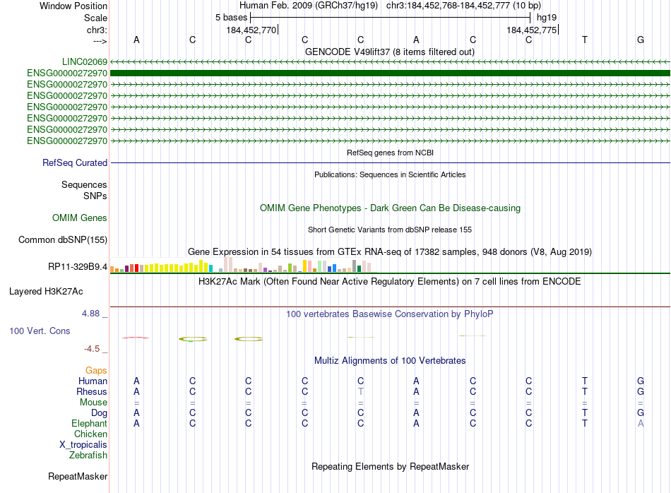
Task: Click the ---> base sequence direction label
Action: [100, 41]
